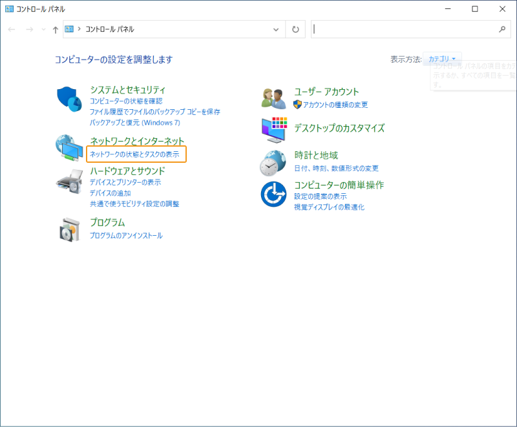Image resolution: width=517 pixels, height=427 pixels.
Task: Open システムとセキュリティ category heading
Action: click(127, 90)
